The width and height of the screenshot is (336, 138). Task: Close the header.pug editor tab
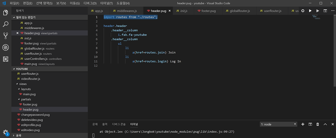[170, 11]
